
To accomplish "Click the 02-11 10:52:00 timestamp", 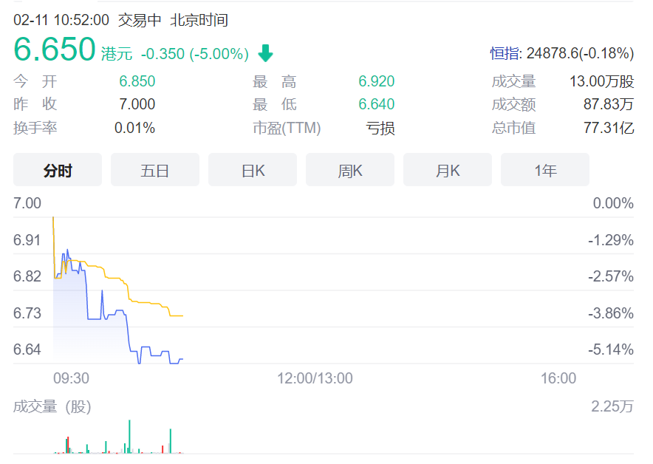I will pyautogui.click(x=61, y=20).
